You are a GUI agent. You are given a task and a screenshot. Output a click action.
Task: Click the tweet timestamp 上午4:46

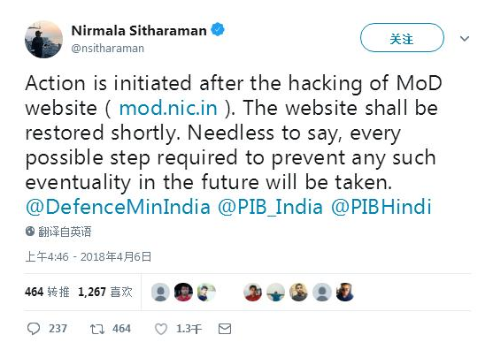47,257
